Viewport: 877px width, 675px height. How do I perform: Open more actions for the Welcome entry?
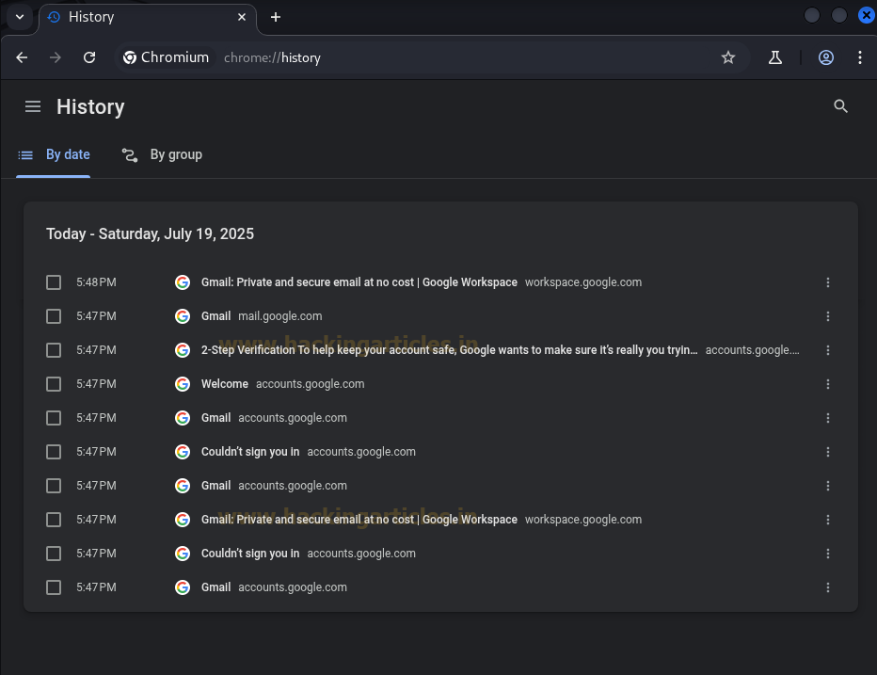828,384
